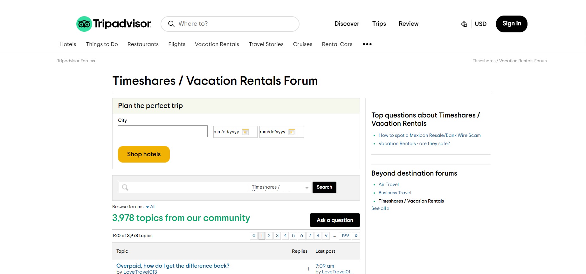Click into the Where to? search field
586x274 pixels.
click(x=230, y=24)
